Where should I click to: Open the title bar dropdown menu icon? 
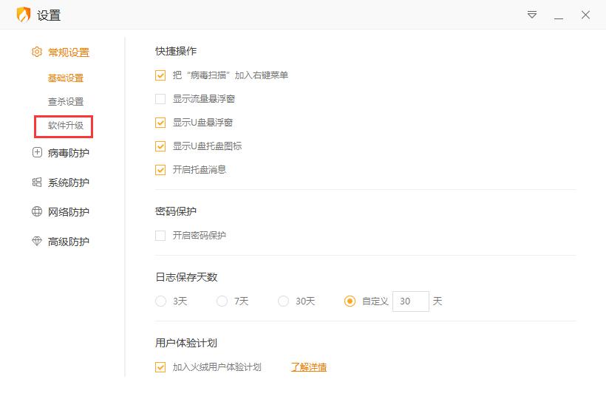tap(532, 15)
